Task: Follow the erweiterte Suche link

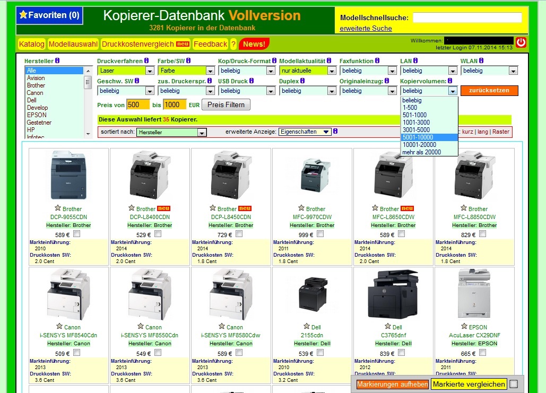Action: point(366,29)
